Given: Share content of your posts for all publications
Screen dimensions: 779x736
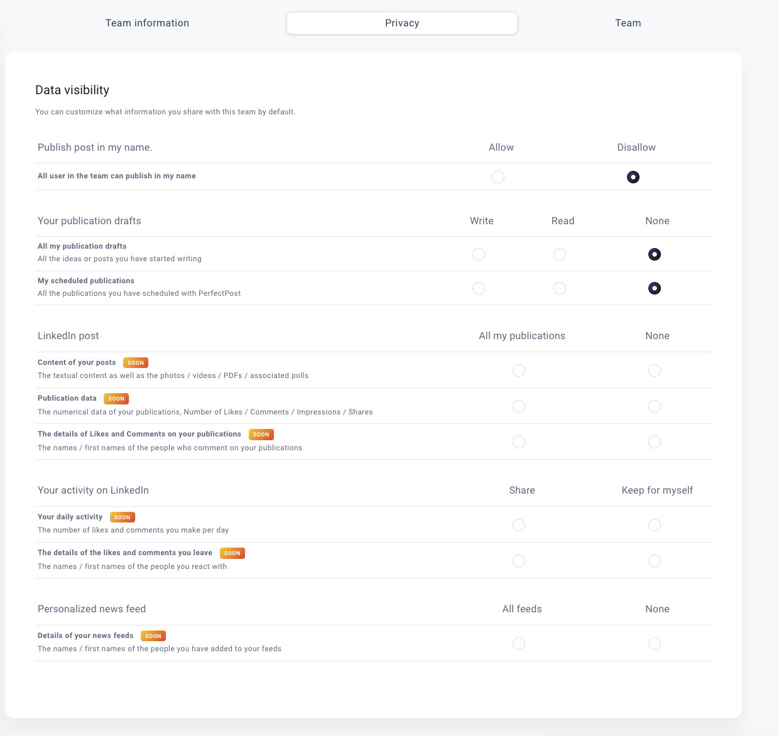Looking at the screenshot, I should (x=519, y=371).
